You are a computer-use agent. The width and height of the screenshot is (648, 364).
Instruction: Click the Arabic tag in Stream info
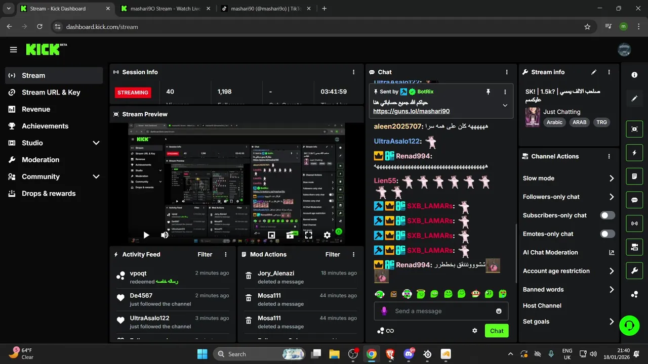(554, 122)
